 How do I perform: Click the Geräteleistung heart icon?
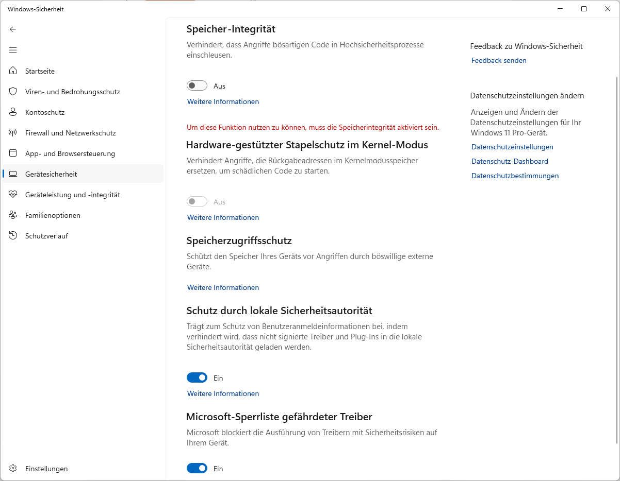13,195
